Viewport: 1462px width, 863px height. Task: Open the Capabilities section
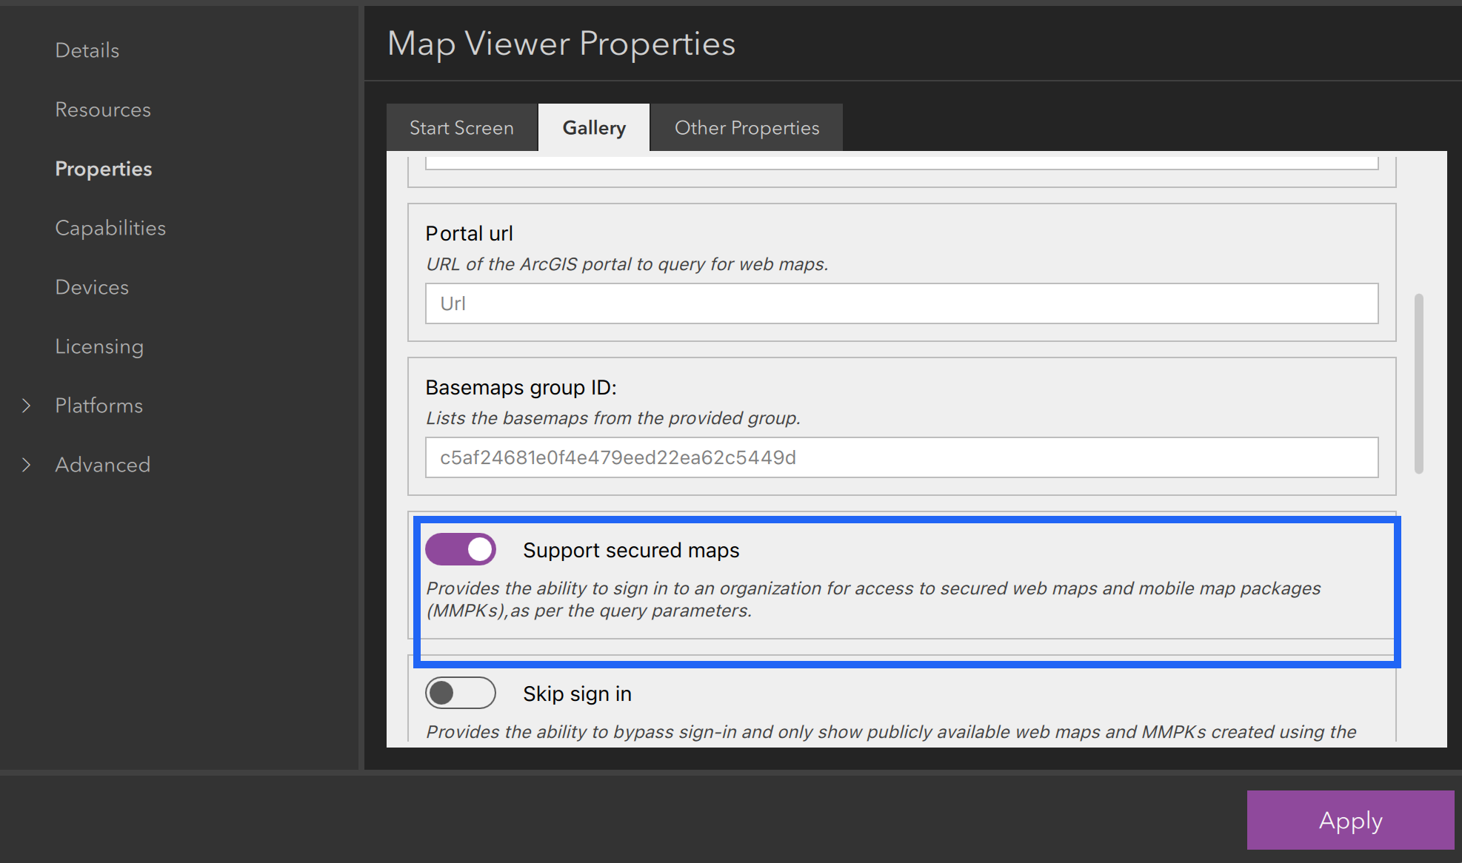(x=110, y=227)
